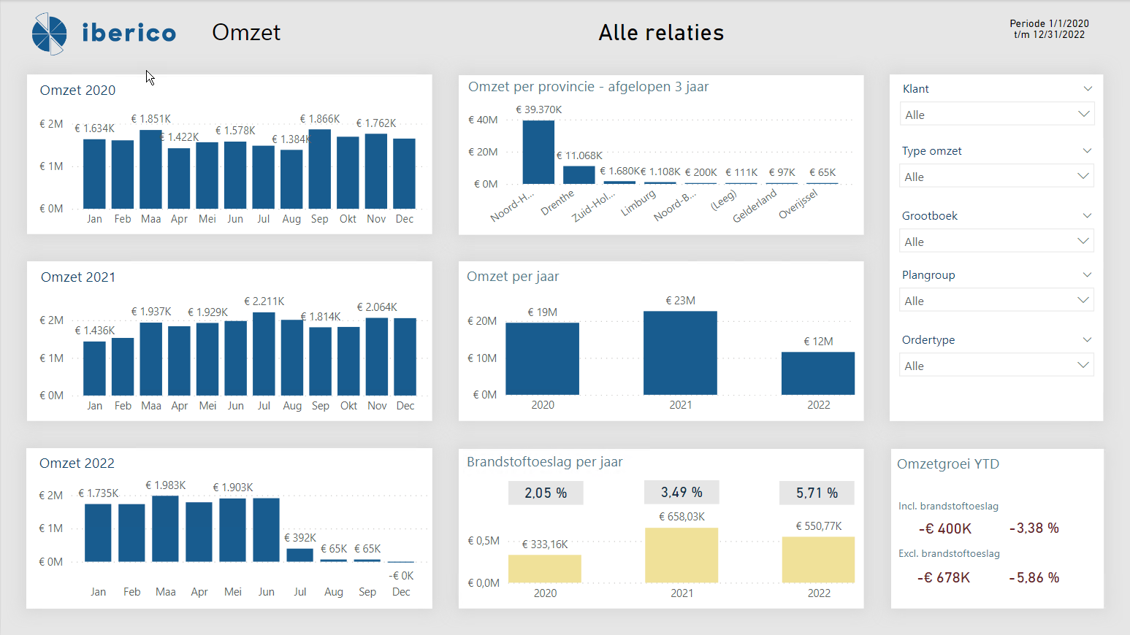The image size is (1130, 635).
Task: Open the Grootboek dropdown showing Alle
Action: (996, 242)
